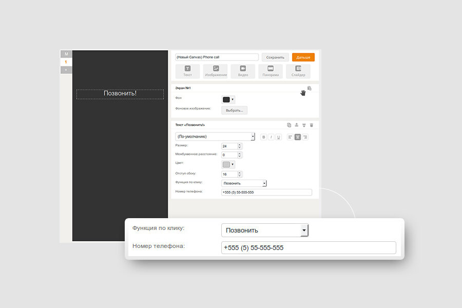Image resolution: width=462 pixels, height=308 pixels.
Task: Select screen tab 1 in the sidebar
Action: (x=65, y=62)
